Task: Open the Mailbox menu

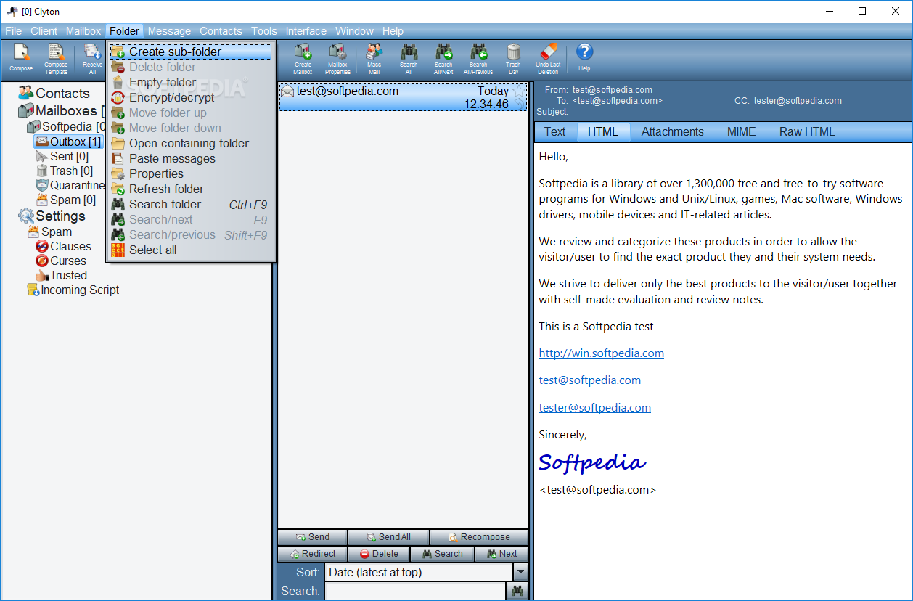Action: click(83, 31)
